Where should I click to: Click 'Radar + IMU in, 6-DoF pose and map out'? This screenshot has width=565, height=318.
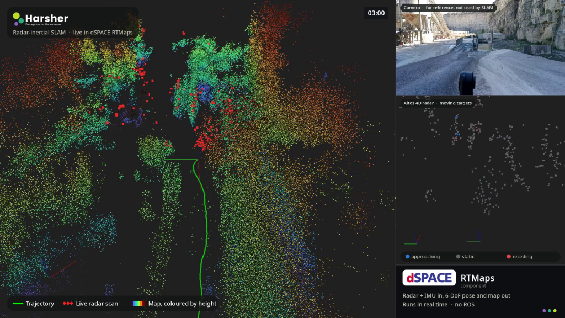click(x=456, y=296)
